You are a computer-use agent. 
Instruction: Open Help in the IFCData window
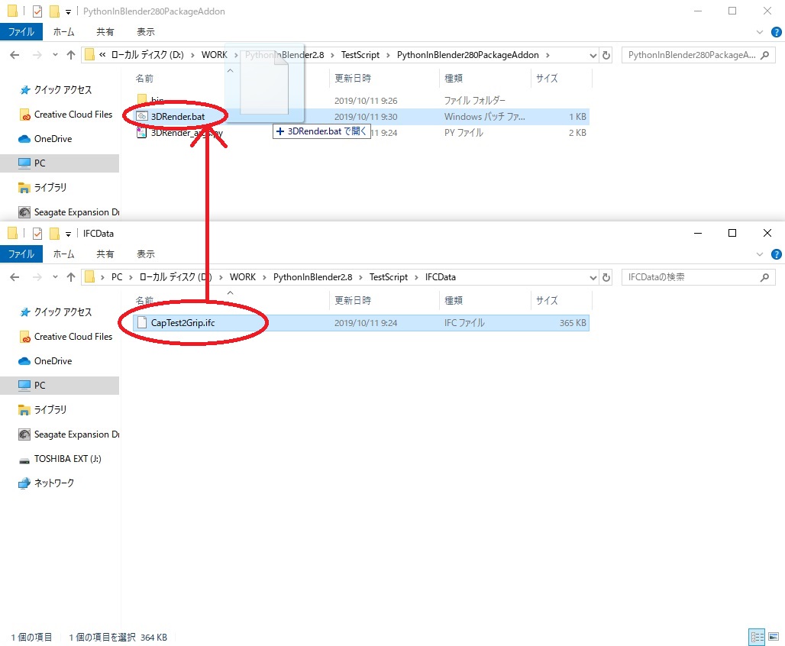tap(776, 254)
